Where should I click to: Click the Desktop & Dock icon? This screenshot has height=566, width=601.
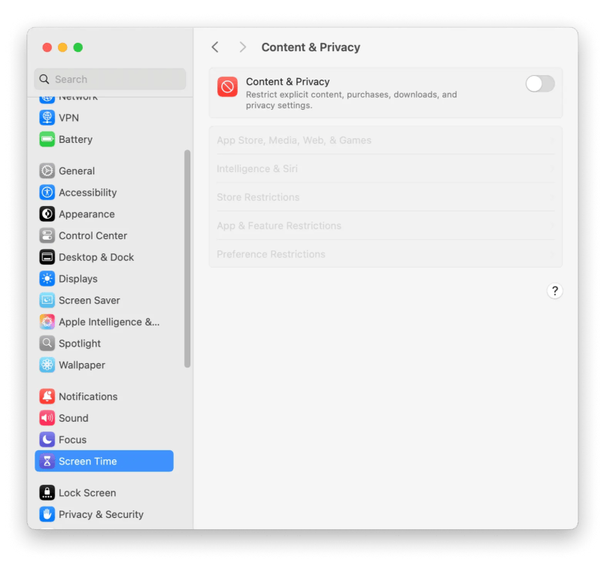coord(47,257)
